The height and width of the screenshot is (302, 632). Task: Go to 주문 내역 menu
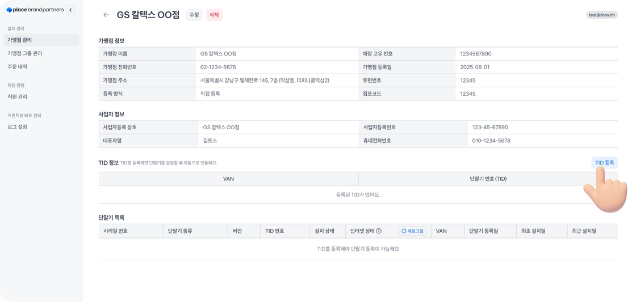pyautogui.click(x=17, y=66)
